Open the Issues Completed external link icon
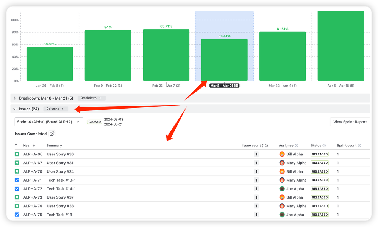Screen dimensions: 378x227 click(52, 134)
